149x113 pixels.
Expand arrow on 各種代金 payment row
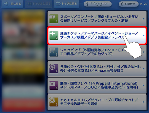point(143,69)
